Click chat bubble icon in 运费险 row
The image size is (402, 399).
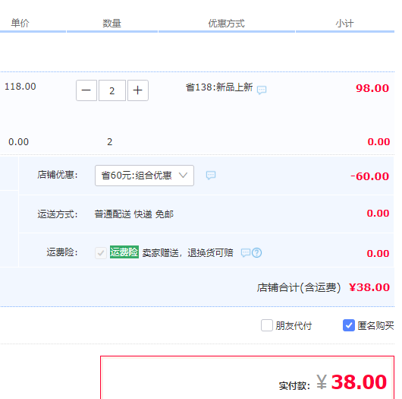coord(245,253)
